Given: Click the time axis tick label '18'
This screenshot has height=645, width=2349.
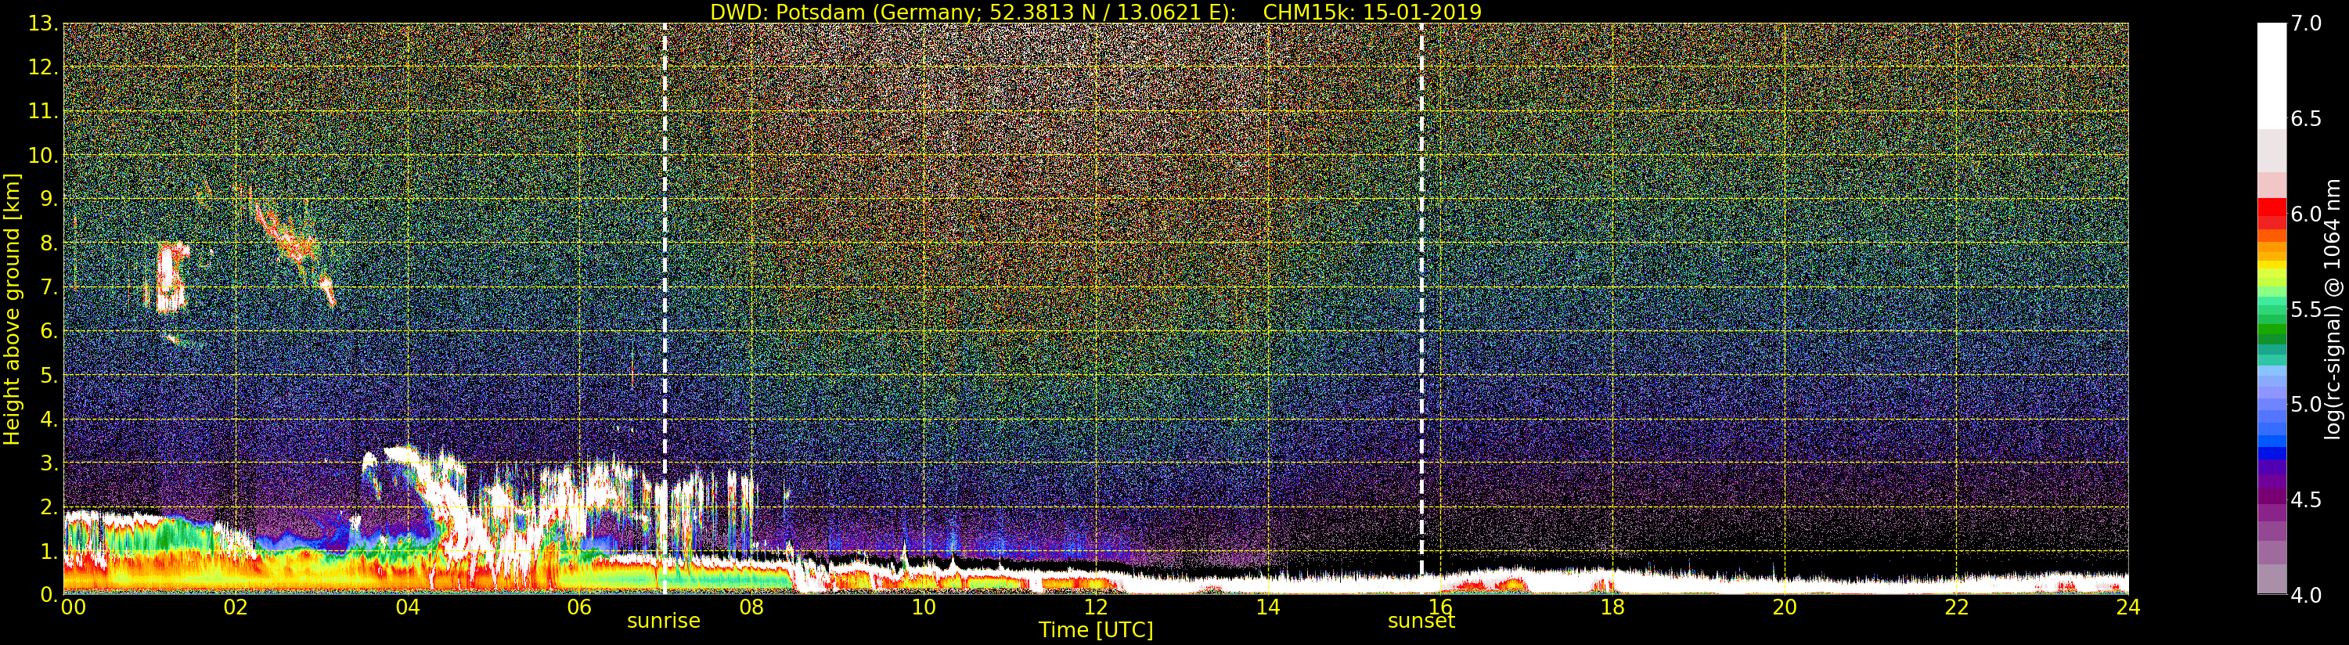Looking at the screenshot, I should coord(1612,607).
